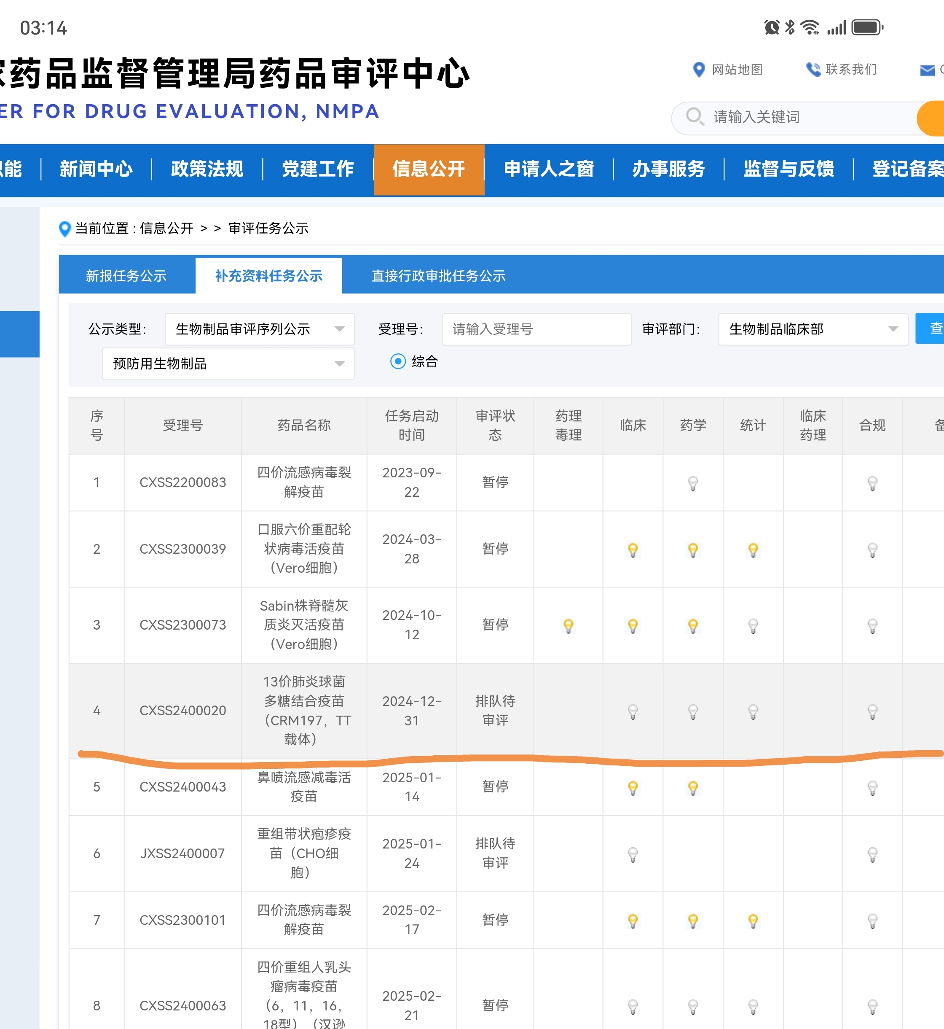Click 审评任务公示 in breadcrumb
The height and width of the screenshot is (1029, 944).
click(x=269, y=229)
